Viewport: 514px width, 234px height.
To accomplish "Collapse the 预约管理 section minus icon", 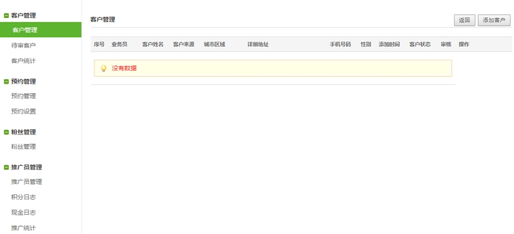I will 6,82.
